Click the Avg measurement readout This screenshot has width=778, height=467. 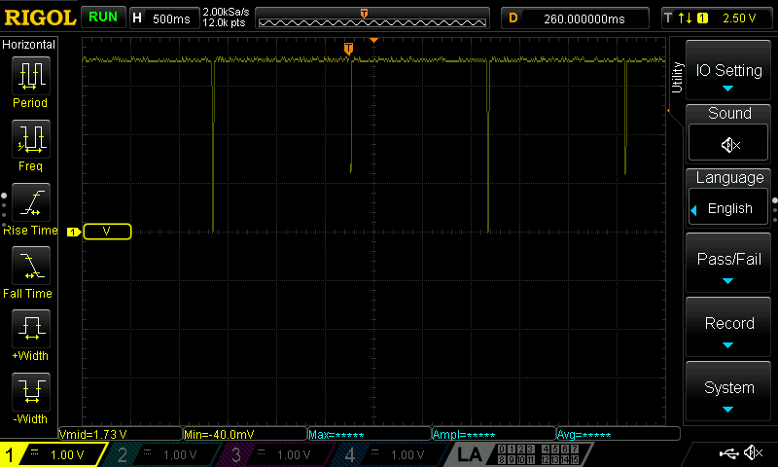pos(619,434)
